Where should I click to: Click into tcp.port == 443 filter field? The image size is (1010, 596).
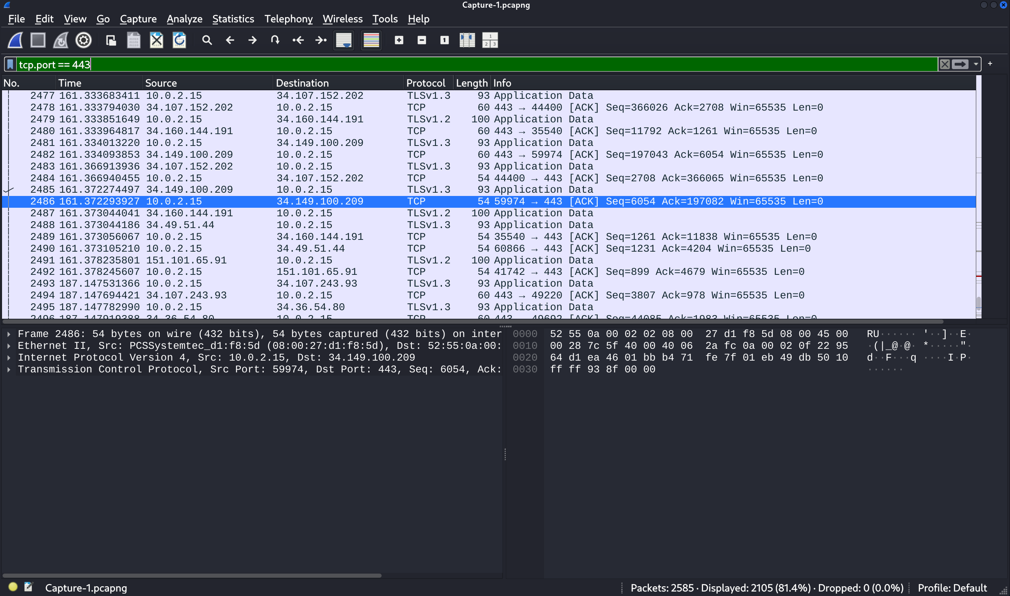tap(477, 64)
